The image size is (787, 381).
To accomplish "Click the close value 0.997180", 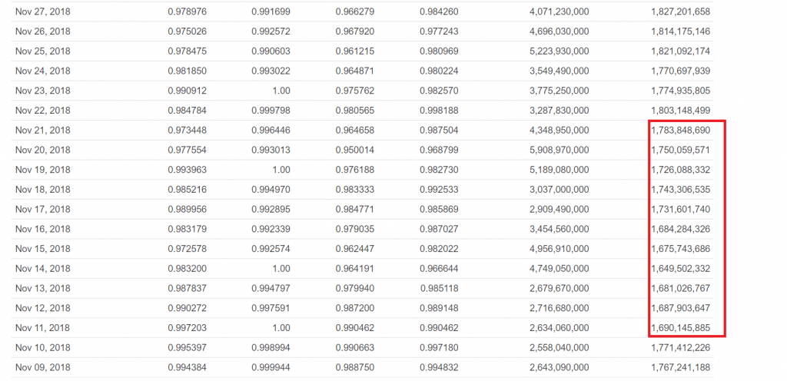I will point(439,348).
